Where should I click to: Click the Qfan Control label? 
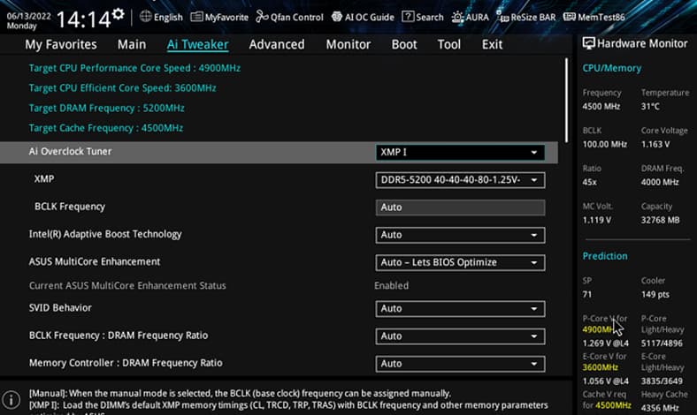click(x=297, y=18)
